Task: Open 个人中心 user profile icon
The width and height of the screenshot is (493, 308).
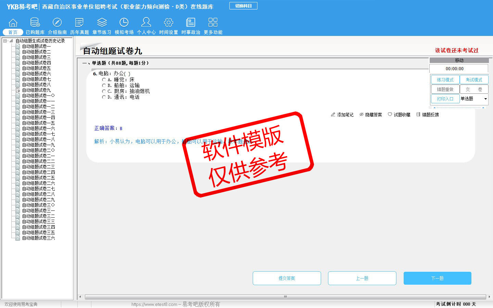Action: click(146, 23)
